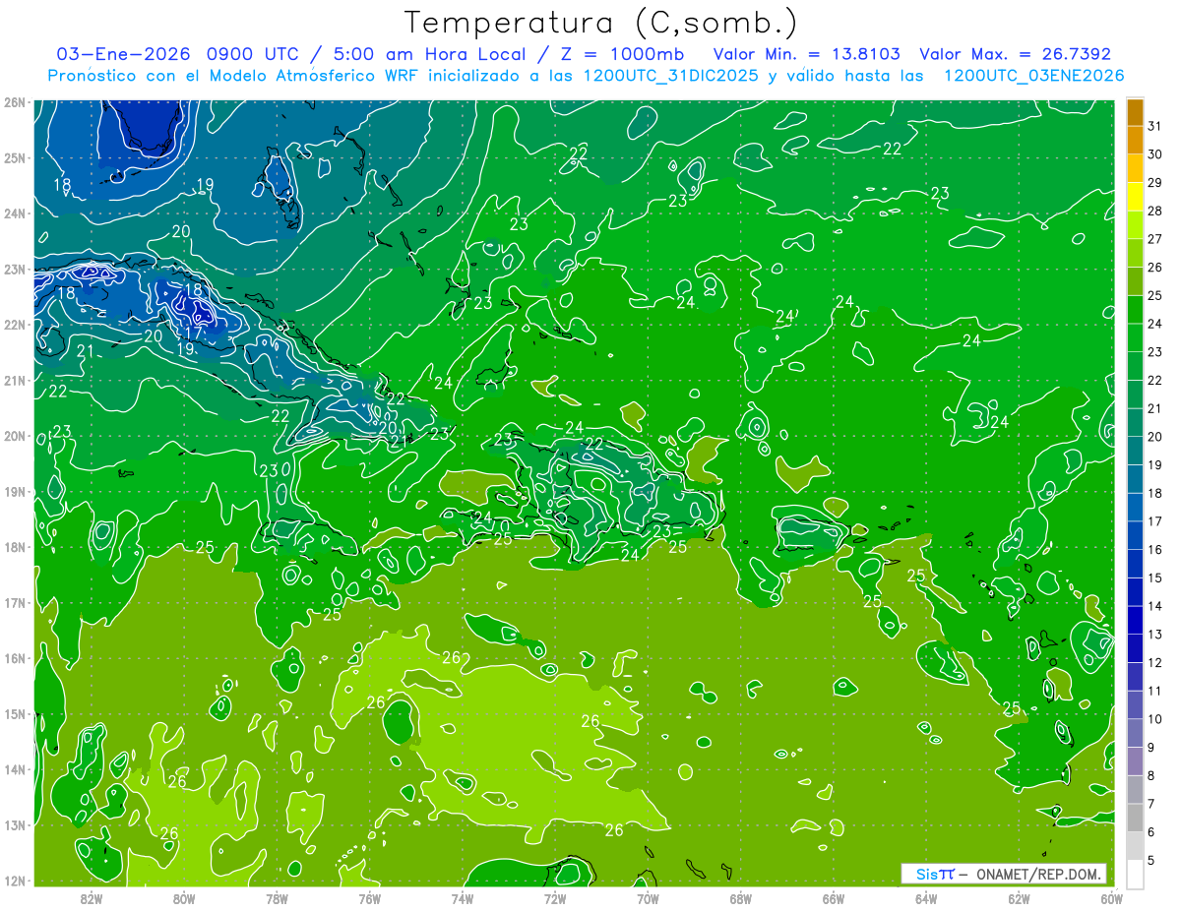Click the 74W longitude axis label

462,898
